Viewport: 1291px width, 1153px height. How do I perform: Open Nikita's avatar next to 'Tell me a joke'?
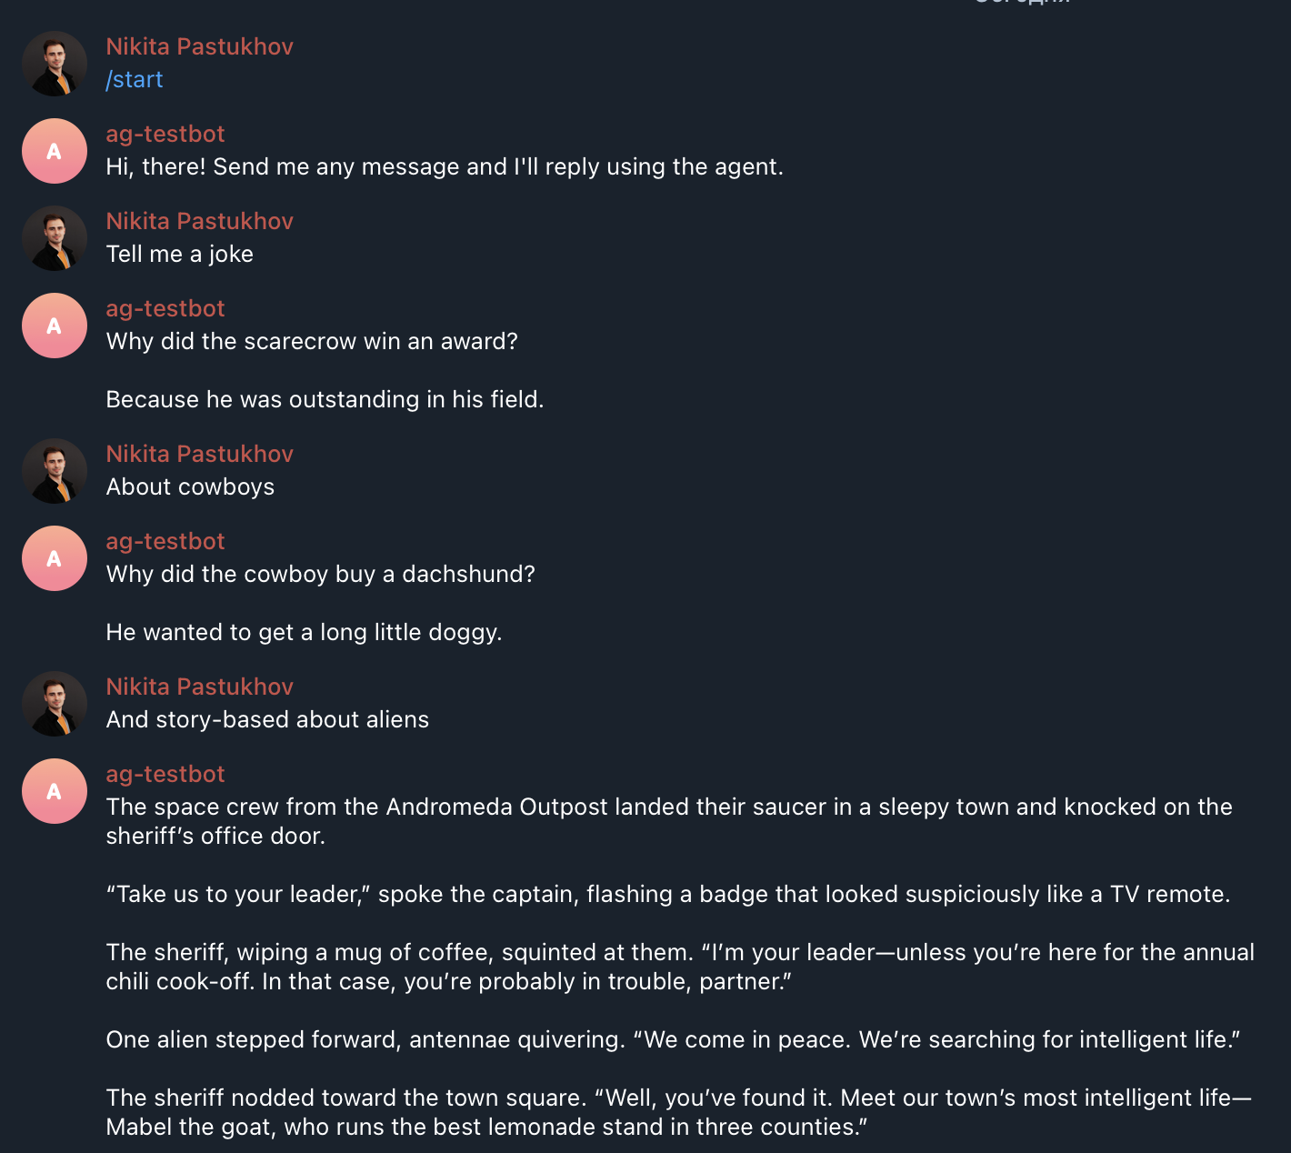pos(54,238)
